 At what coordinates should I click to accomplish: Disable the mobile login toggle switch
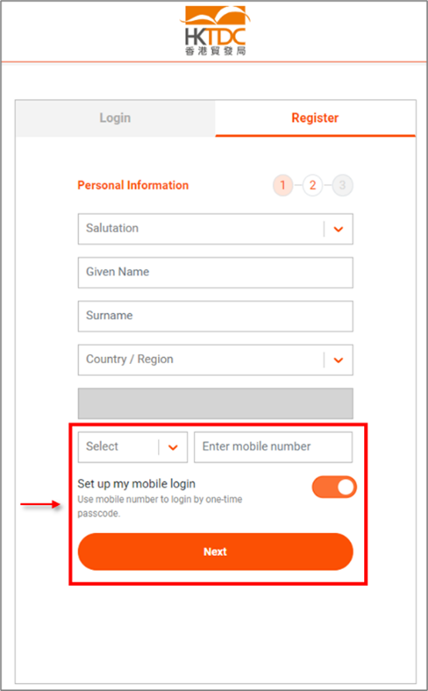tap(334, 487)
